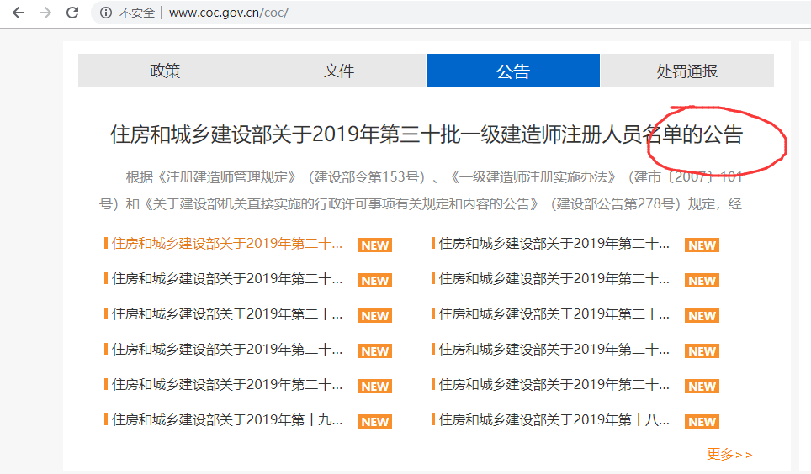The width and height of the screenshot is (811, 474).
Task: Click the summary text 根据《注册建造师管理规定》
Action: (211, 177)
